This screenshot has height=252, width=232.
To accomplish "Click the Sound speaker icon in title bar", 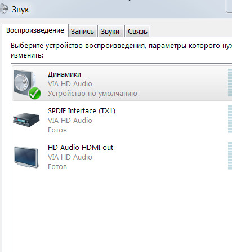I will (4, 9).
